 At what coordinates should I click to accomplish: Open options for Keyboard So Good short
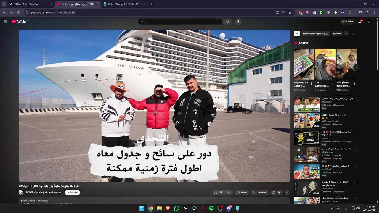pos(311,83)
